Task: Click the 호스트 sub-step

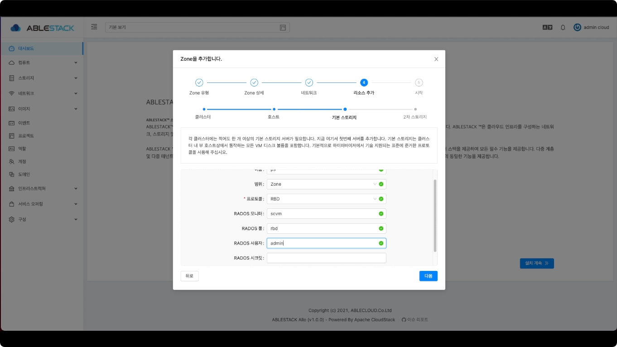Action: (x=274, y=113)
